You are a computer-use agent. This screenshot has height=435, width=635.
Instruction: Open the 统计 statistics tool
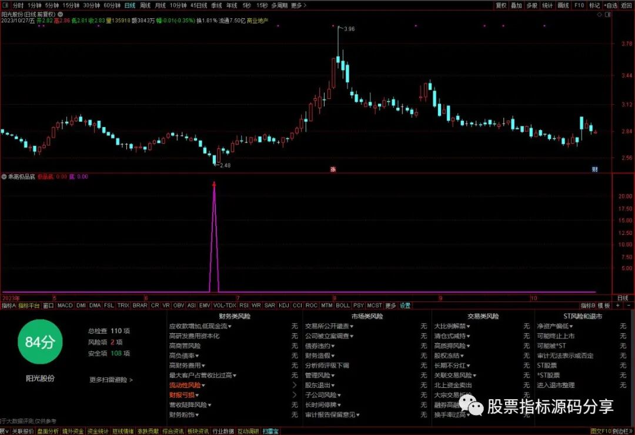coord(547,5)
